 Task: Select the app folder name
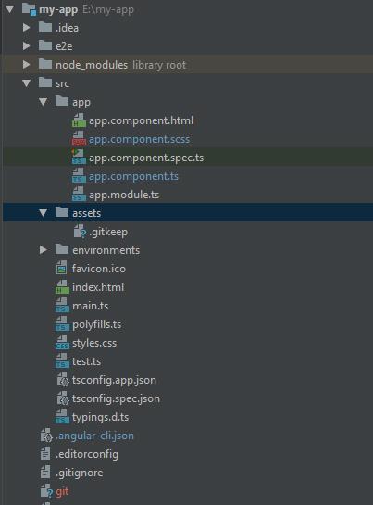pyautogui.click(x=81, y=103)
